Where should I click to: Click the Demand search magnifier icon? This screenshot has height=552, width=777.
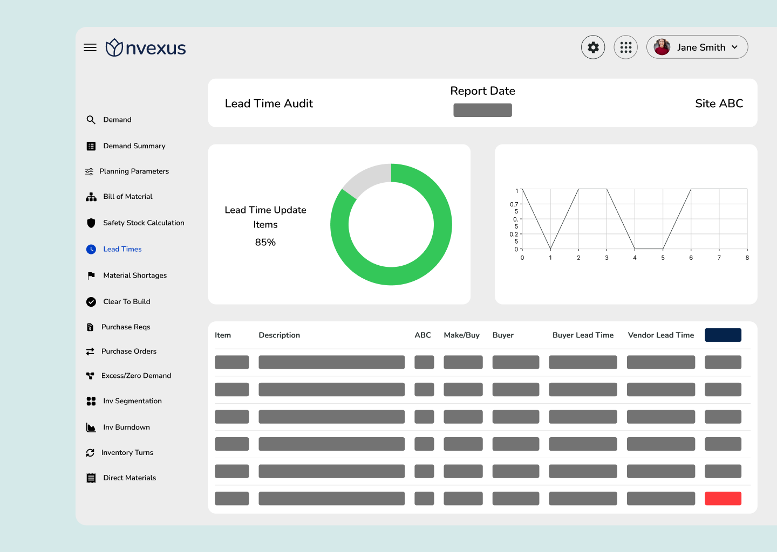[x=91, y=120]
